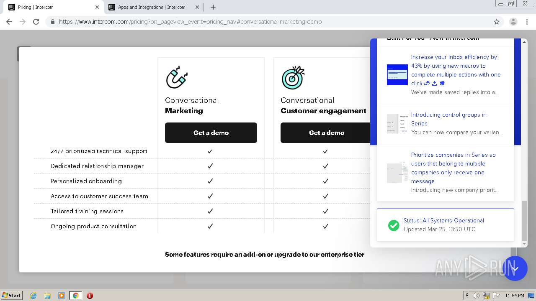Click the Chrome icon in taskbar

pyautogui.click(x=75, y=296)
